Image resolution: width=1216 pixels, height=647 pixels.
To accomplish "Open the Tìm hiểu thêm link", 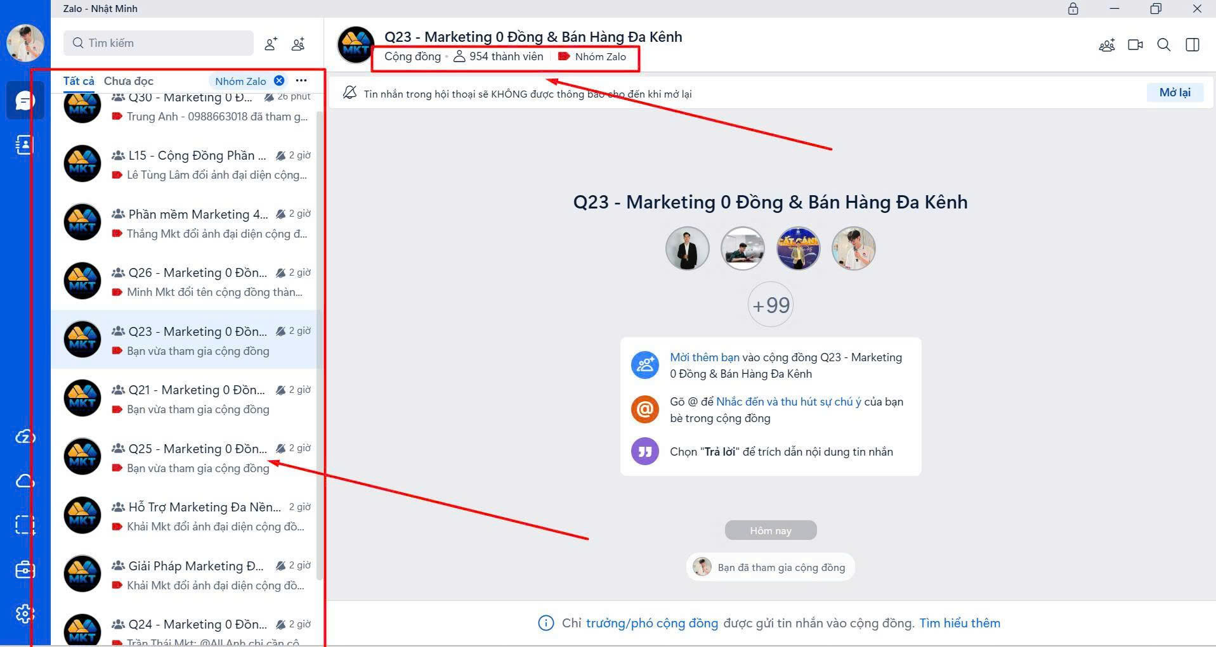I will (x=959, y=623).
